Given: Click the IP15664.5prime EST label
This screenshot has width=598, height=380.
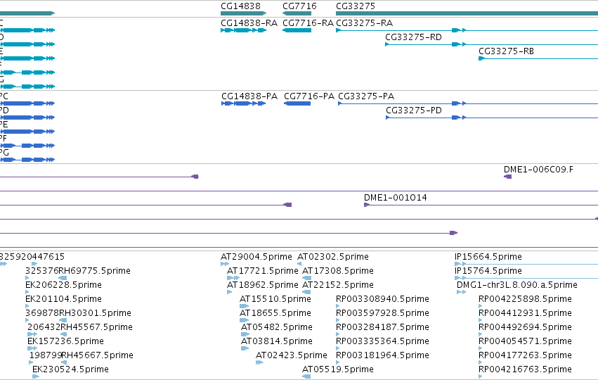Looking at the screenshot, I should click(x=488, y=257).
